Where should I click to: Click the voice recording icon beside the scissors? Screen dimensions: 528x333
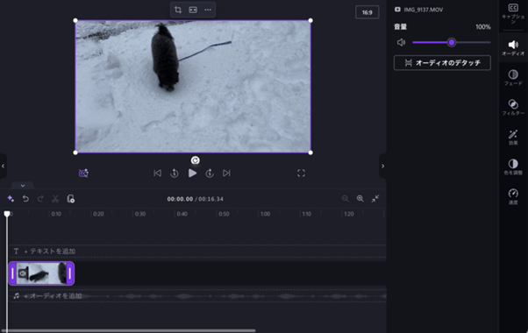[x=70, y=198]
